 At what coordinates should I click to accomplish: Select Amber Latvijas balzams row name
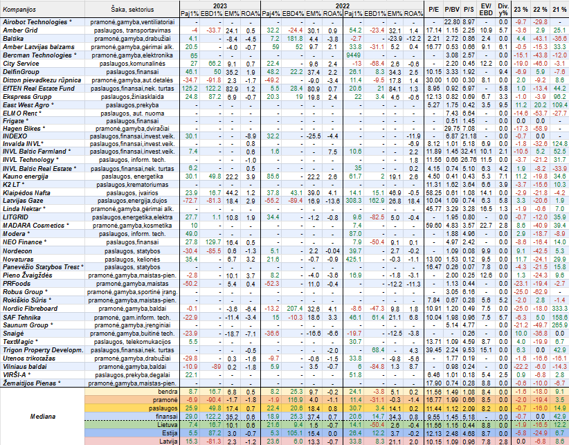pyautogui.click(x=39, y=47)
